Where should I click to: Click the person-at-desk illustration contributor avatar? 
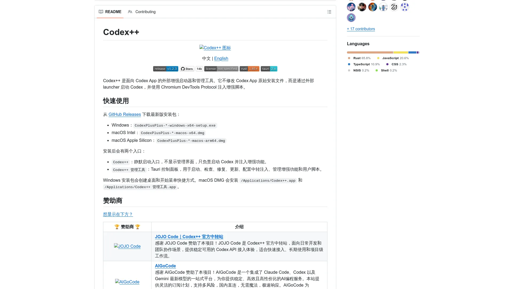pyautogui.click(x=383, y=7)
